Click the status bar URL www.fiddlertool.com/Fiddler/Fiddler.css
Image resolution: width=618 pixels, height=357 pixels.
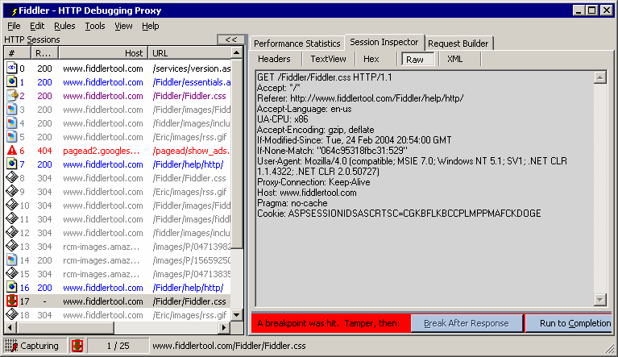point(229,346)
